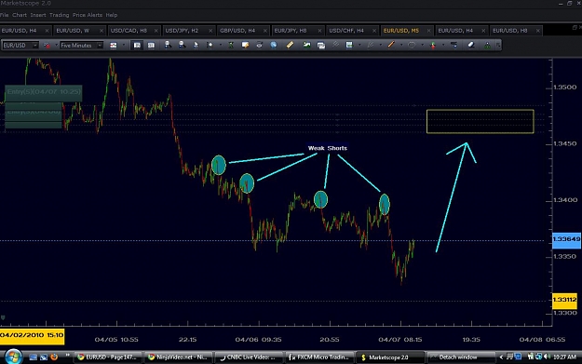Open NinjaVideo.net Chrome taskbar window
The width and height of the screenshot is (582, 364).
point(178,357)
